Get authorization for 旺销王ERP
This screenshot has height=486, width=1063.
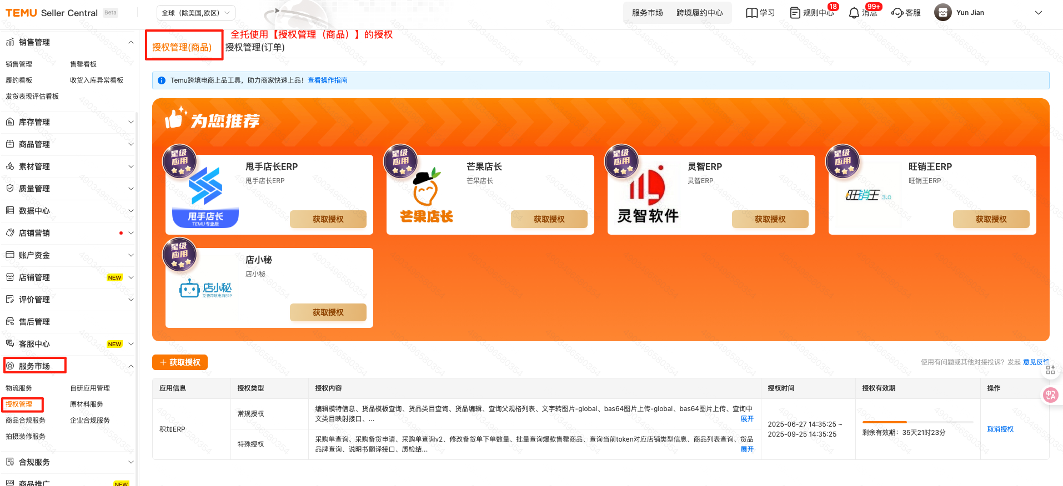[x=991, y=219]
